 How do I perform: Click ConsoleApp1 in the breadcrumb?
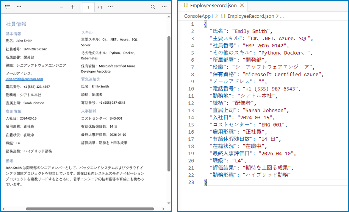[x=199, y=16]
